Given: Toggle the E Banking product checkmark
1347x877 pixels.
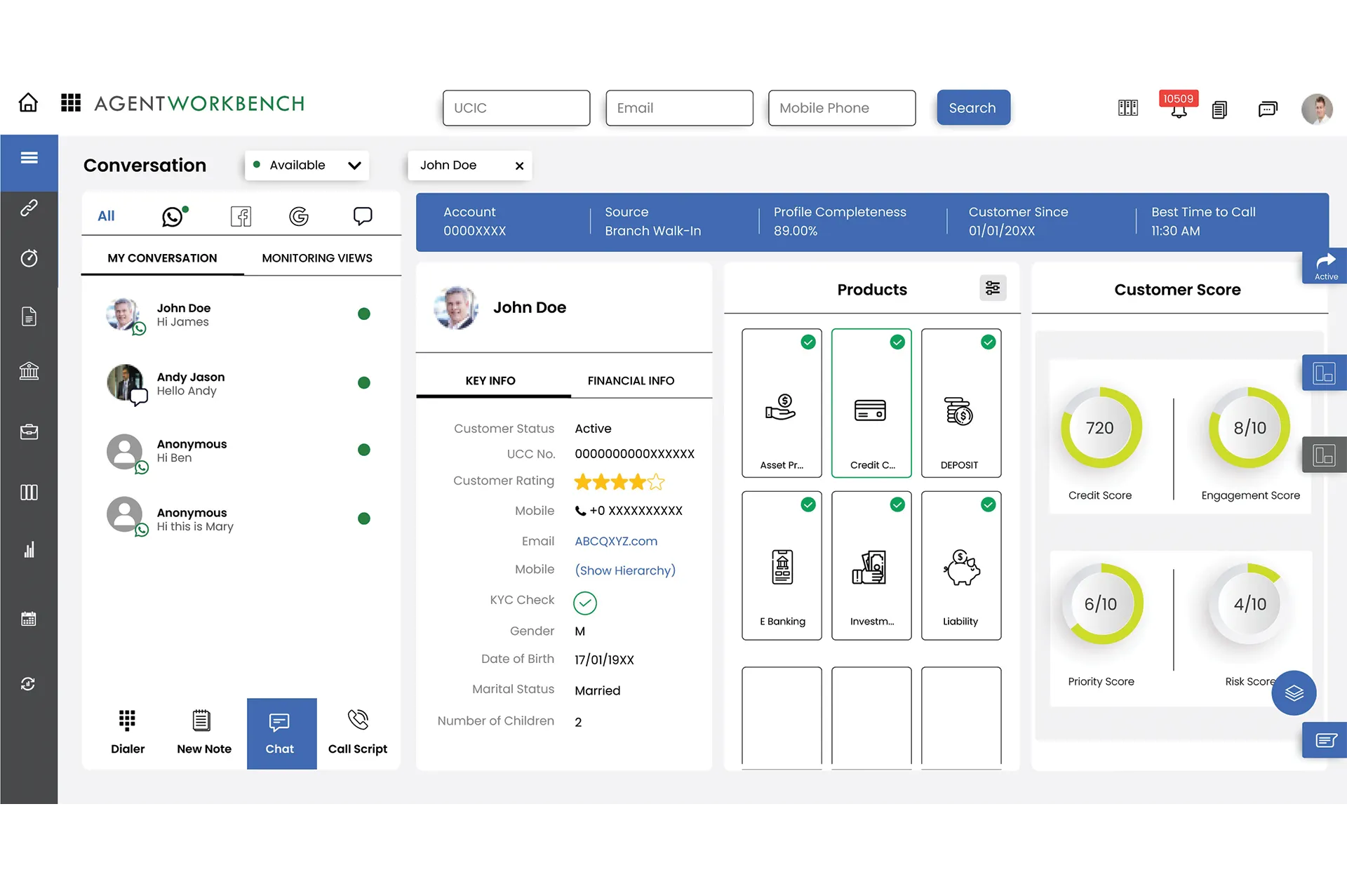Looking at the screenshot, I should (808, 504).
